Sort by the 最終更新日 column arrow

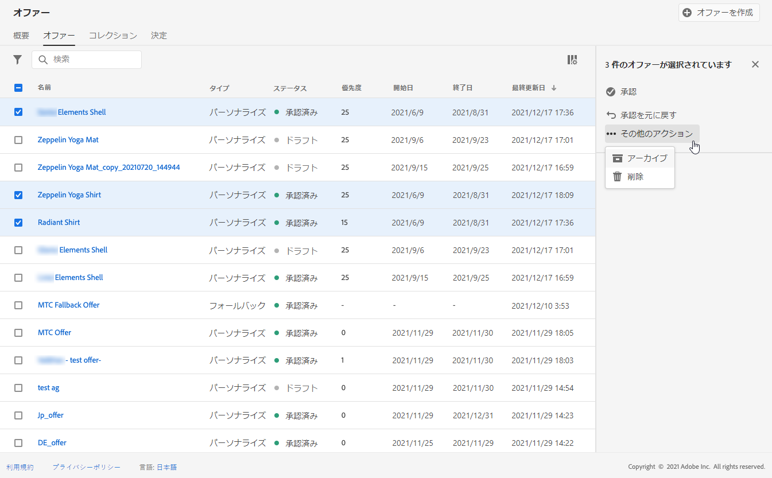tap(554, 88)
